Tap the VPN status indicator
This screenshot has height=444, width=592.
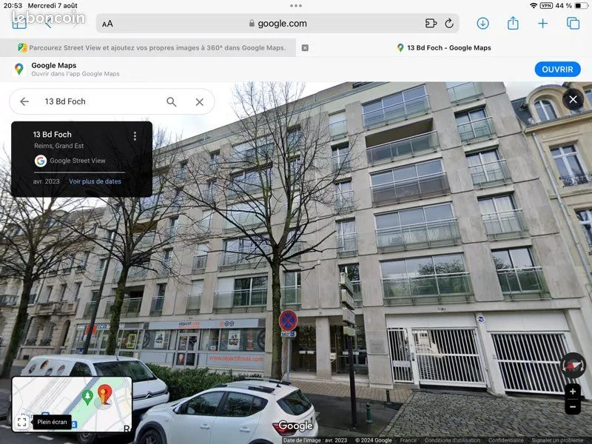click(x=546, y=6)
